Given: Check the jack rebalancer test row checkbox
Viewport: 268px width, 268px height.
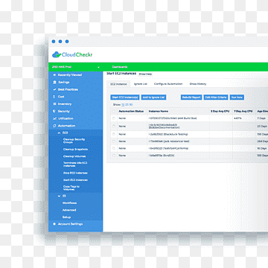Looking at the screenshot, I should click(114, 141).
